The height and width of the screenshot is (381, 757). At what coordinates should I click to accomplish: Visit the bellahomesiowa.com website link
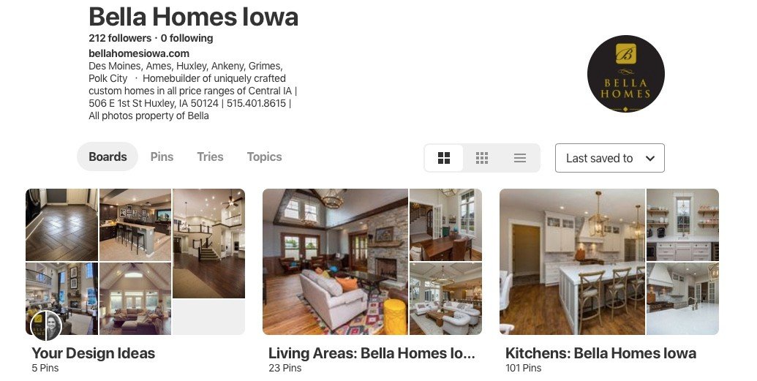click(139, 53)
